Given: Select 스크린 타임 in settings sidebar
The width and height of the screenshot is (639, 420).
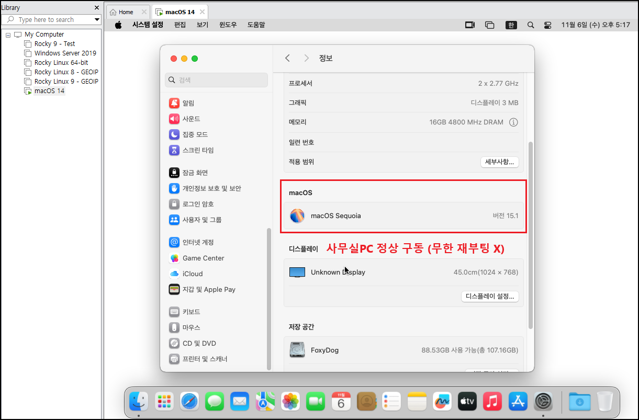Looking at the screenshot, I should click(x=191, y=150).
